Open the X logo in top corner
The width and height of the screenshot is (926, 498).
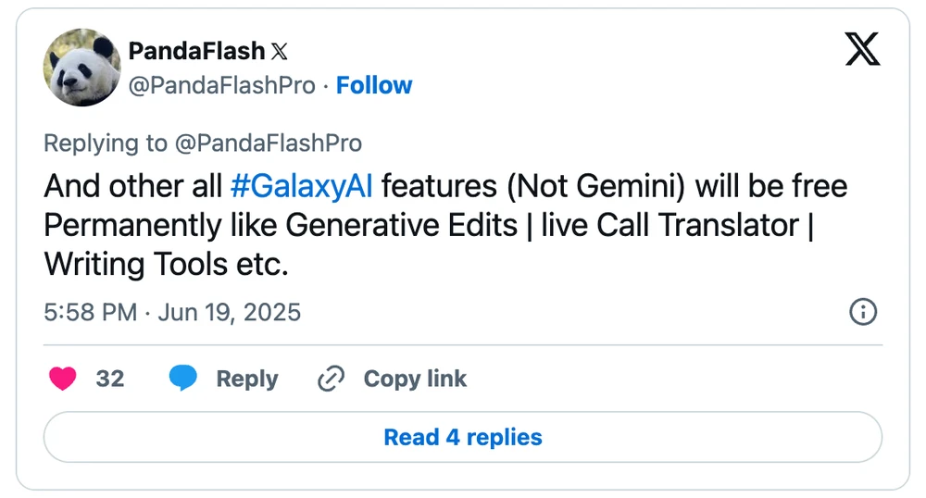(862, 48)
